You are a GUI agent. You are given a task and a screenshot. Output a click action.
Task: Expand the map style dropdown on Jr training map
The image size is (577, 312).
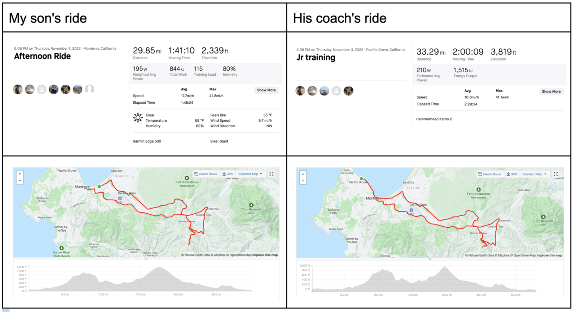[x=546, y=174]
